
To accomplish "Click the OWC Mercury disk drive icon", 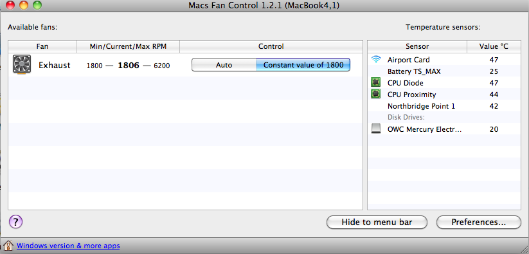I will click(375, 129).
